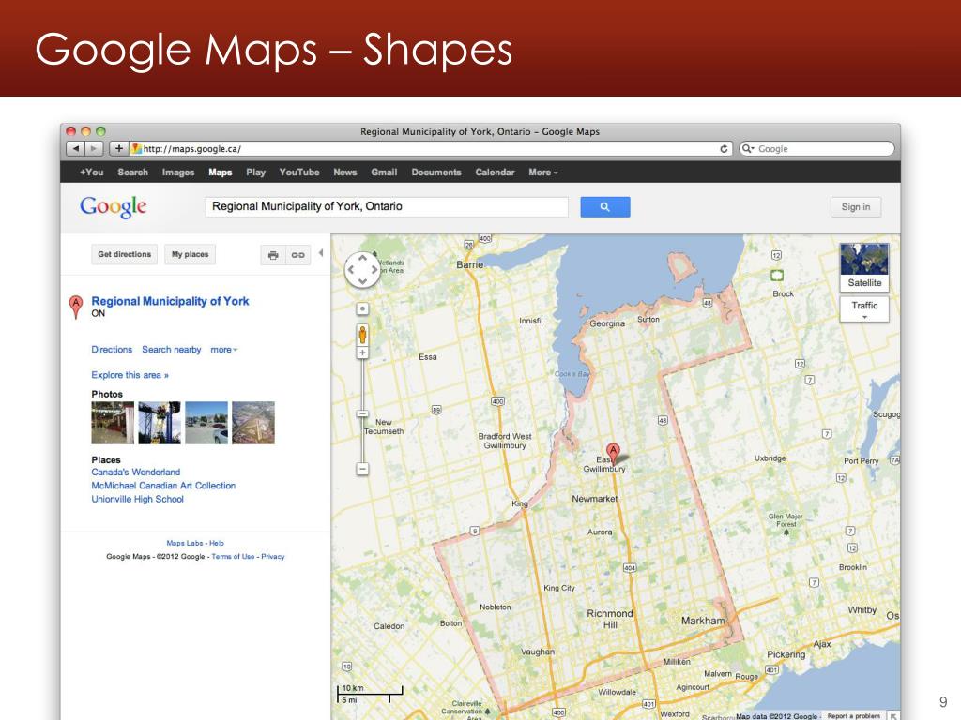Open McMichael Canadian Art Collection link
The image size is (961, 720).
(x=163, y=486)
